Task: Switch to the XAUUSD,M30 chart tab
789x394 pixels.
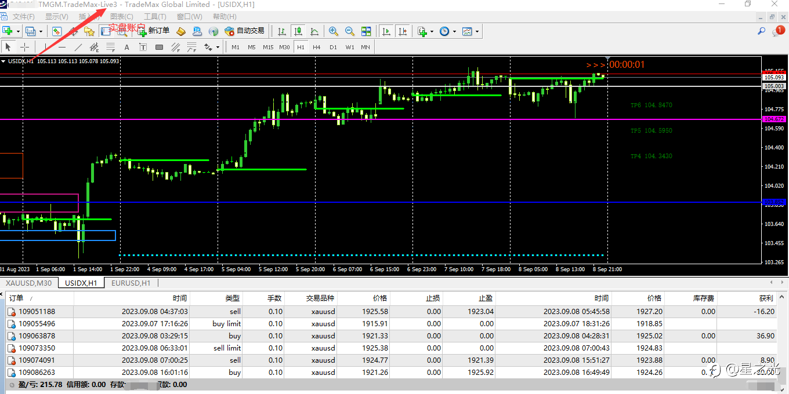Action: pyautogui.click(x=28, y=283)
